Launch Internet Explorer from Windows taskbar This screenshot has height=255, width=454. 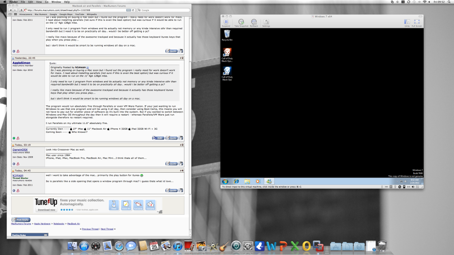tap(236, 181)
